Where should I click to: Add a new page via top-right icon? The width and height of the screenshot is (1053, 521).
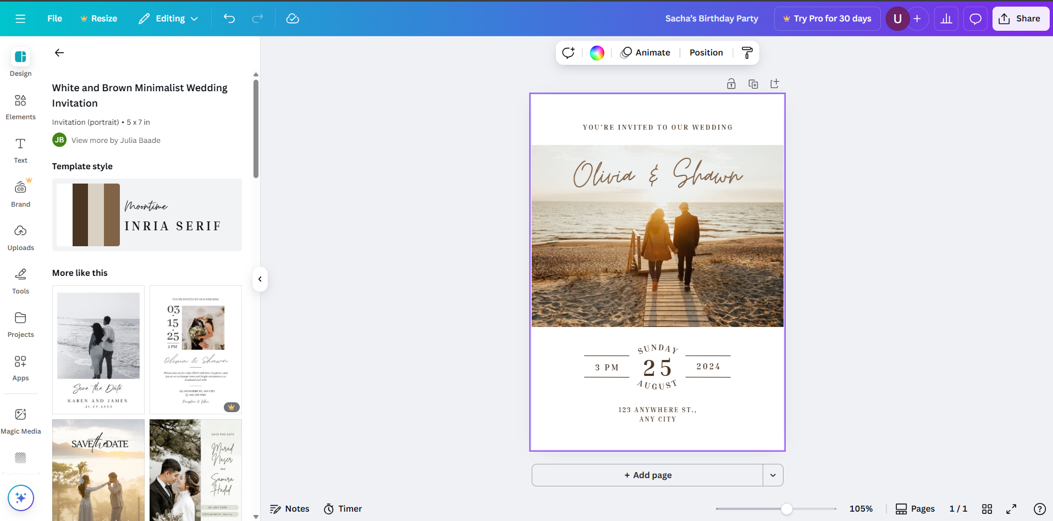tap(775, 84)
